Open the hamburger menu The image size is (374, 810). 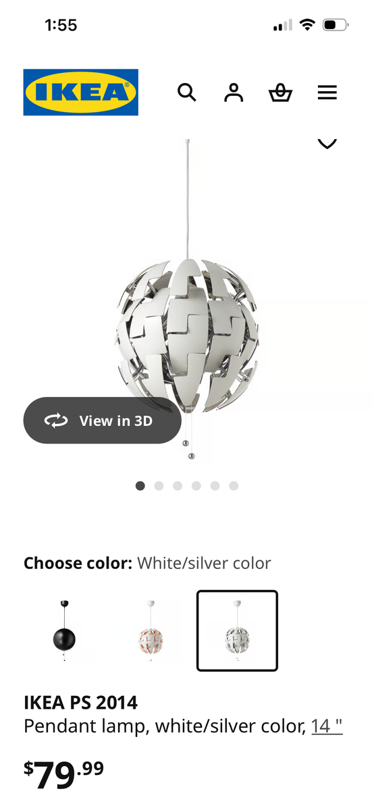pyautogui.click(x=327, y=92)
